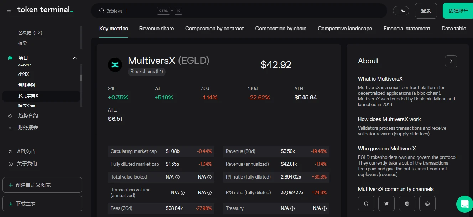This screenshot has width=473, height=217.
Task: Click the Circulating market cap row label
Action: point(134,151)
